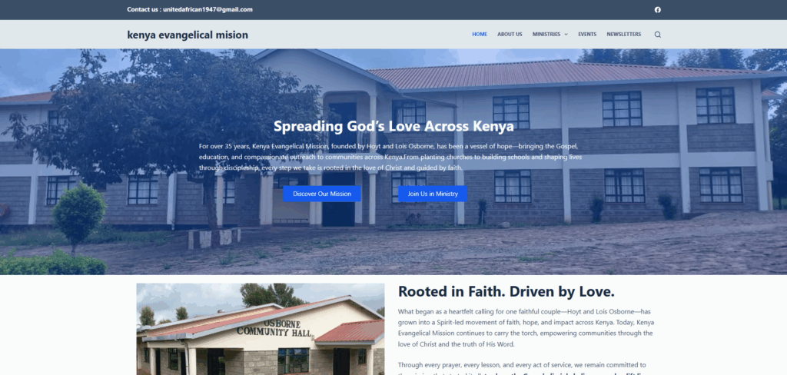Open the Ministries menu item
787x375 pixels.
point(546,34)
